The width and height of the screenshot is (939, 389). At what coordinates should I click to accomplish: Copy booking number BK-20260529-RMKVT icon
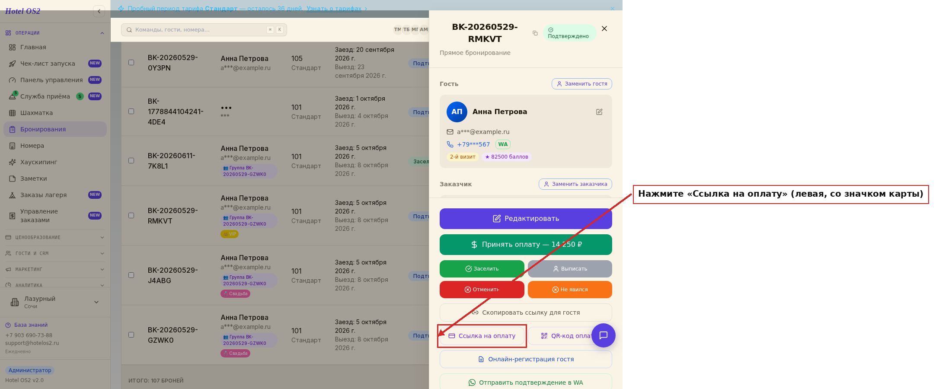(535, 33)
